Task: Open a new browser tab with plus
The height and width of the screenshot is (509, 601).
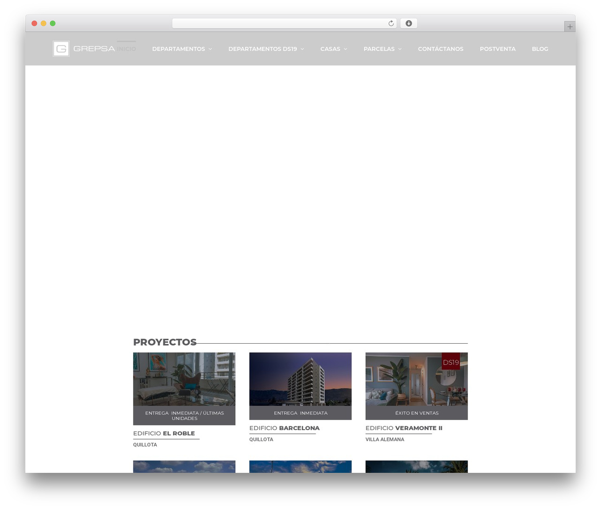Action: pyautogui.click(x=570, y=27)
